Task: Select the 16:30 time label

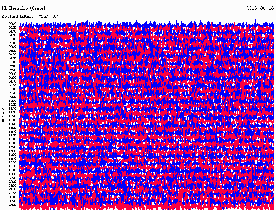Action: (12, 151)
